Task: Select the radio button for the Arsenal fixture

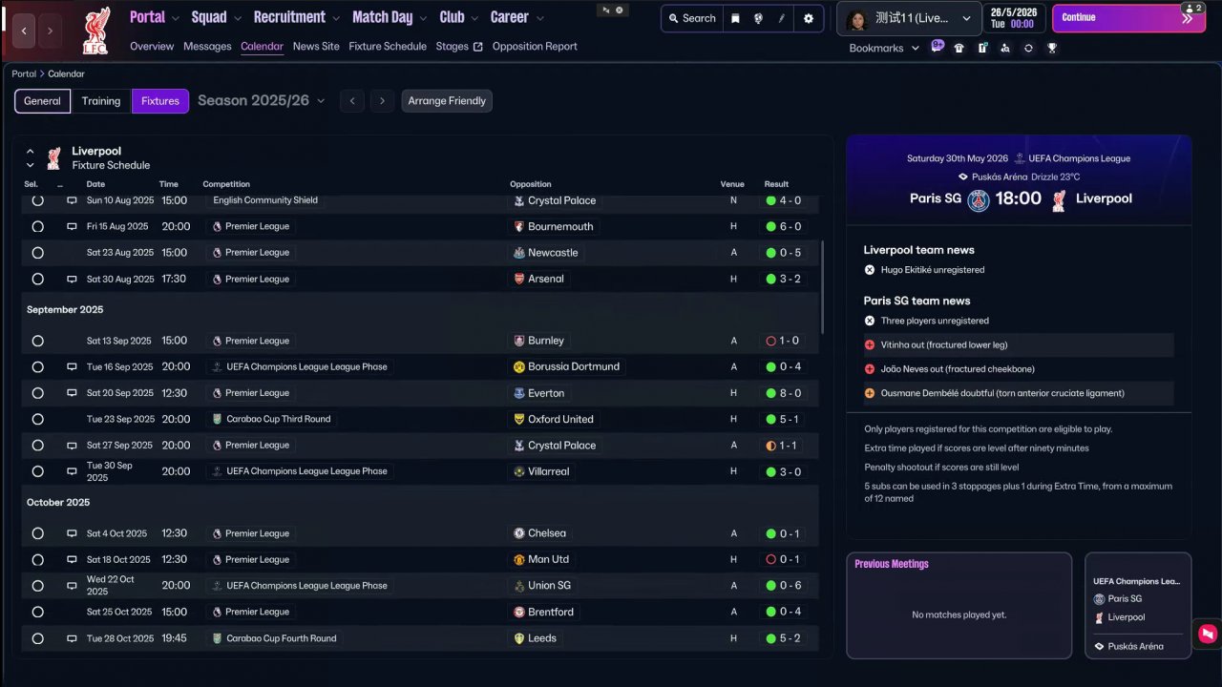Action: tap(37, 279)
